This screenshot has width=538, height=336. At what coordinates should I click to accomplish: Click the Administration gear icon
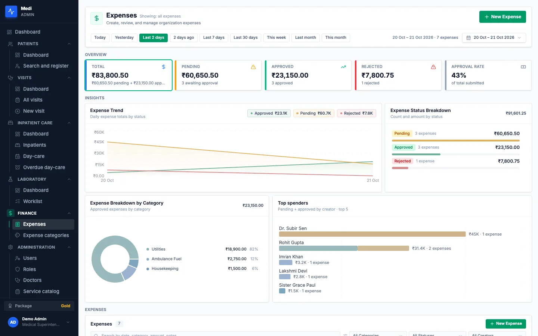pyautogui.click(x=10, y=247)
